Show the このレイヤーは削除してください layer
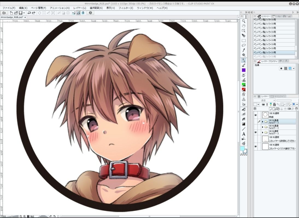Image resolution: width=299 pixels, height=218 pixels. [256, 139]
